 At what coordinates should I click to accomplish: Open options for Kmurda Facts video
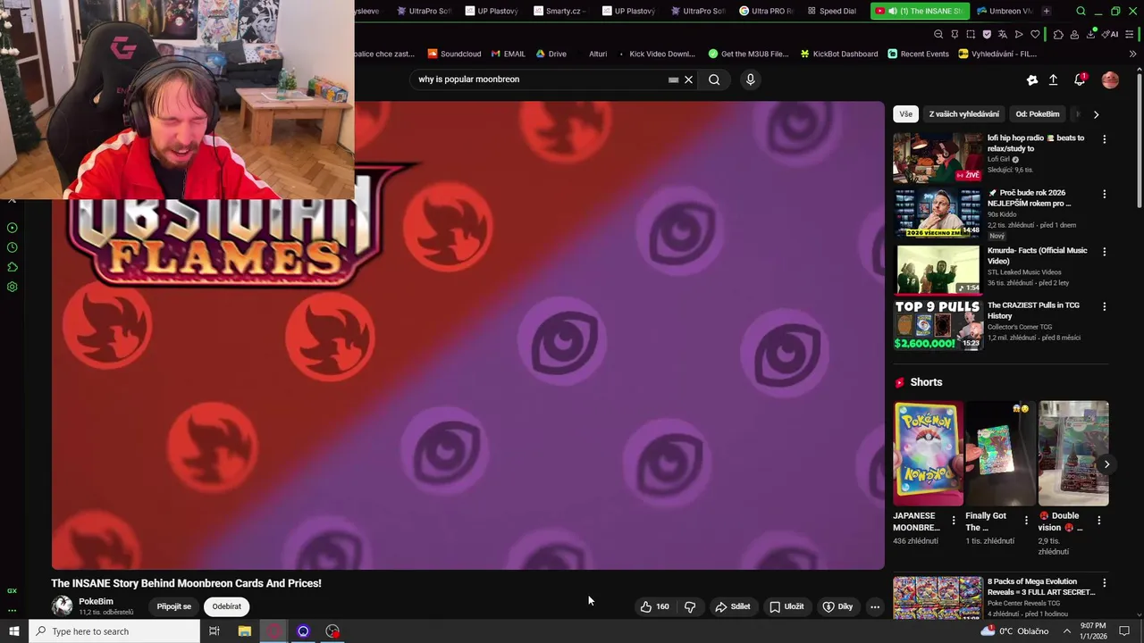(x=1104, y=252)
